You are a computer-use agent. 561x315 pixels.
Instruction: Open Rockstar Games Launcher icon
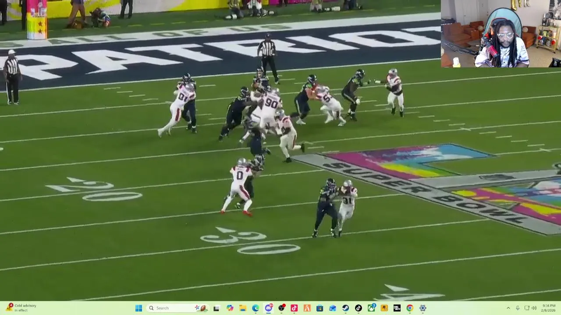[384, 308]
